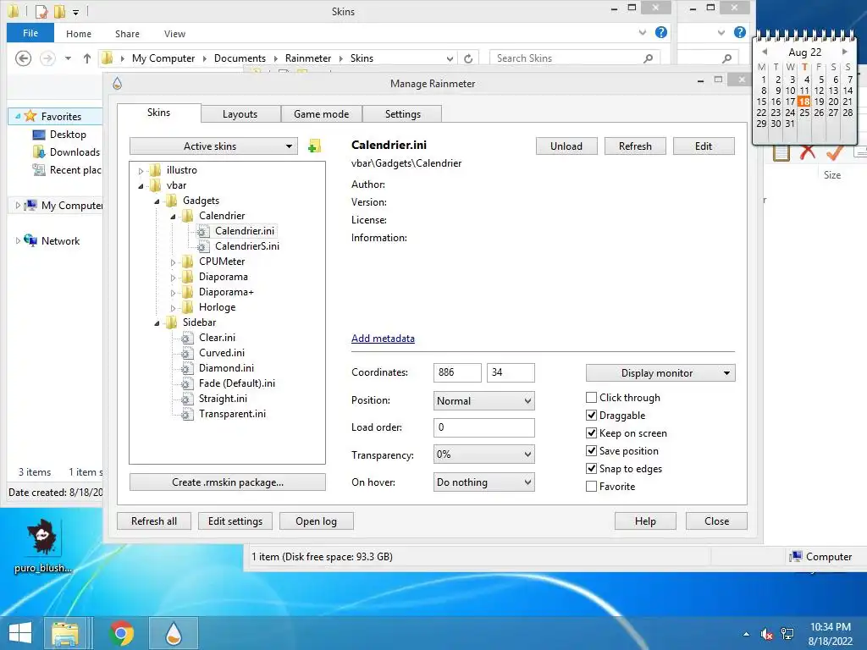Uncheck the Draggable option
The width and height of the screenshot is (867, 650).
point(591,415)
